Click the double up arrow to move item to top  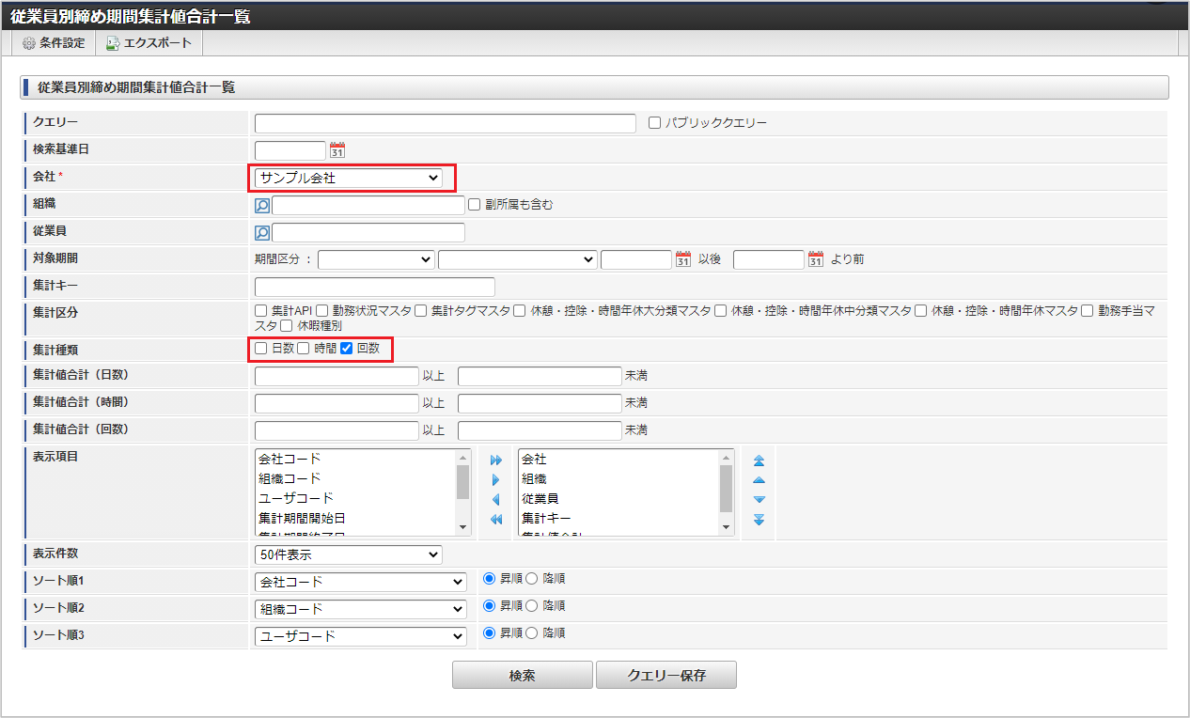coord(758,460)
